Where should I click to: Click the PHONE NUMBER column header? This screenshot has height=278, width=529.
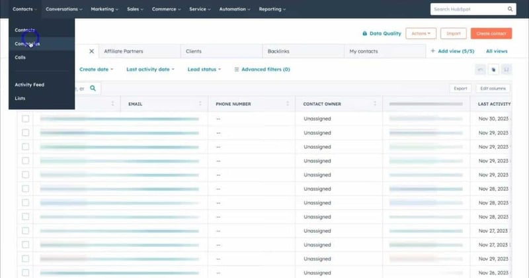click(233, 104)
